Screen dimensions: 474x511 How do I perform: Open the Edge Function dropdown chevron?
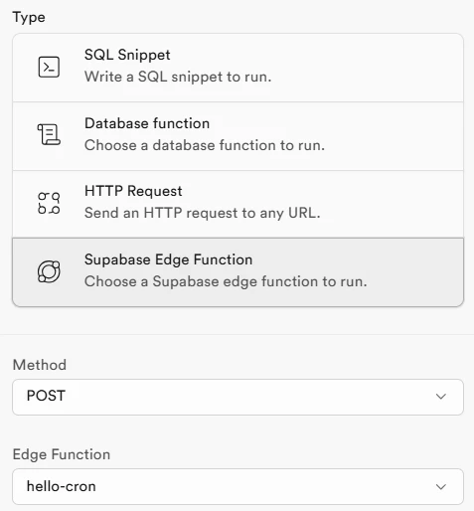(441, 486)
